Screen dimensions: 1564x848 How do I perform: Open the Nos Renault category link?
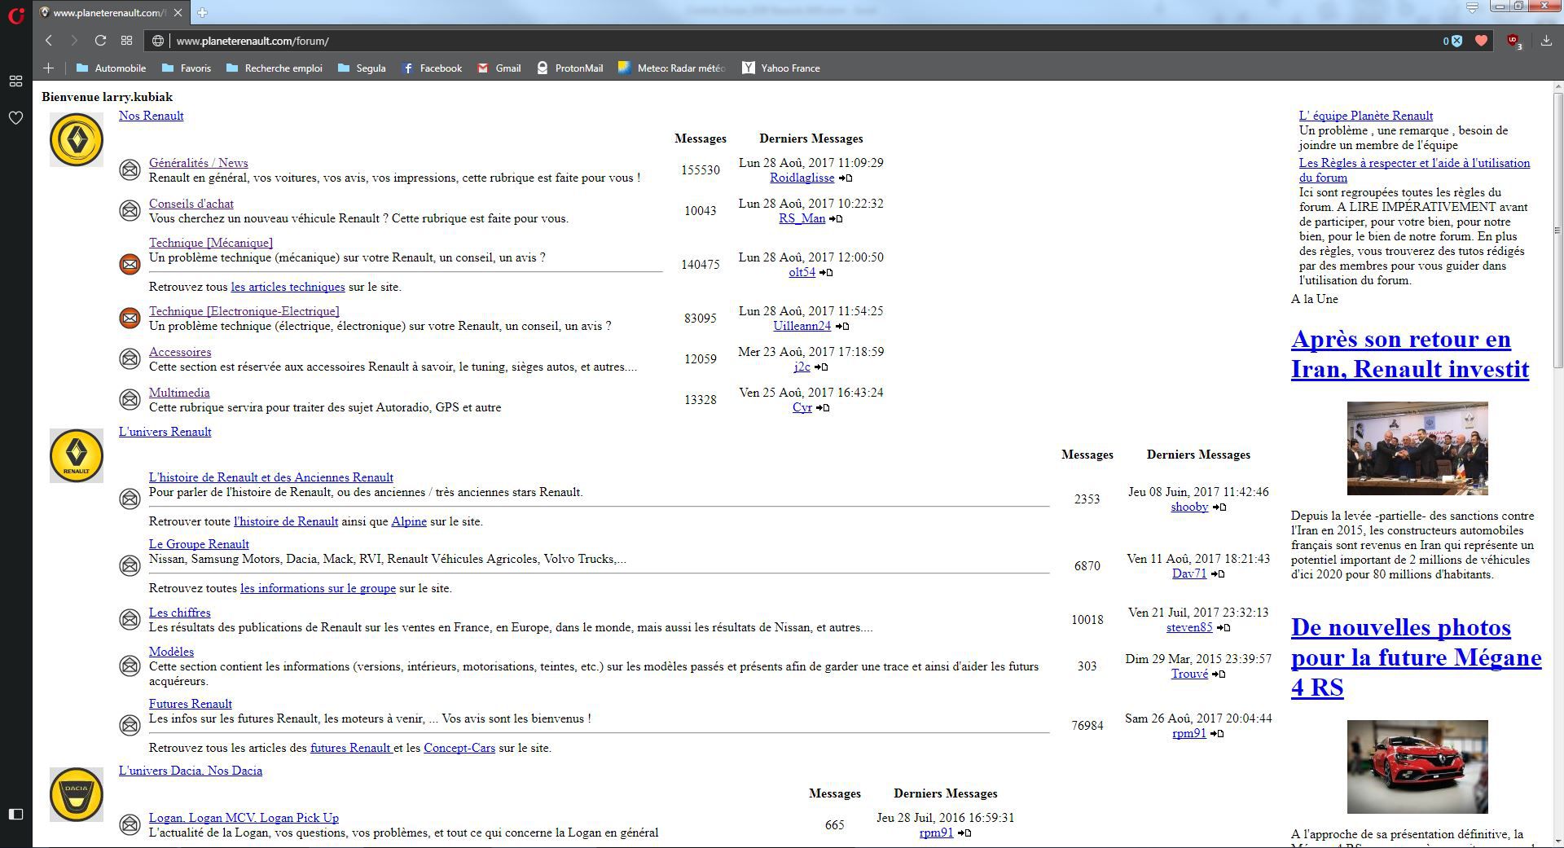[x=151, y=116]
